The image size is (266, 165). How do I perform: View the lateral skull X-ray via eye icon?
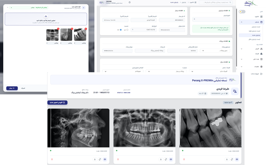pyautogui.click(x=105, y=159)
